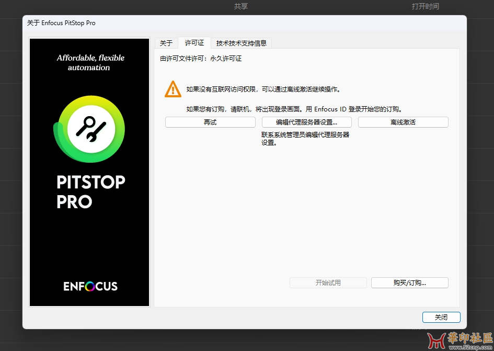Click the large PITSTOP PRO banner text
Viewport: 494px width, 351px height.
(x=90, y=191)
